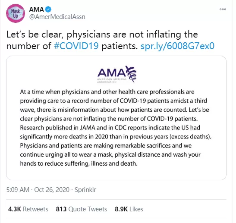Image resolution: width=236 pixels, height=223 pixels.
Task: Follow the spr.ly/6008G7ex0 link
Action: 177,46
